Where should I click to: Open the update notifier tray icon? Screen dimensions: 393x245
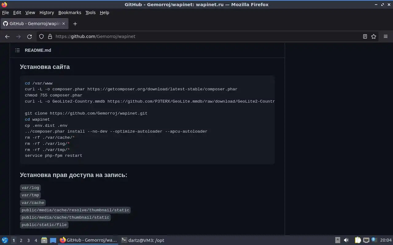(374, 240)
